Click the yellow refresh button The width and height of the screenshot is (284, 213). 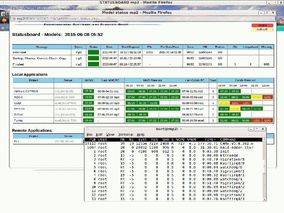262,29
